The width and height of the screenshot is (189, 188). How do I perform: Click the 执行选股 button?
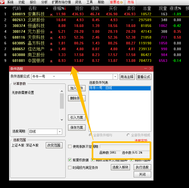point(142,167)
